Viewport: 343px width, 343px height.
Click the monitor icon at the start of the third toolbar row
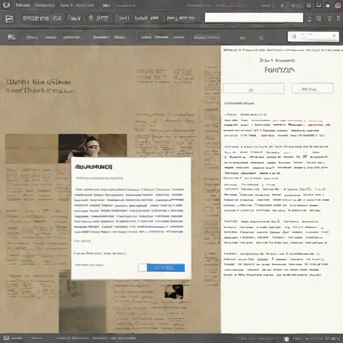[x=11, y=37]
